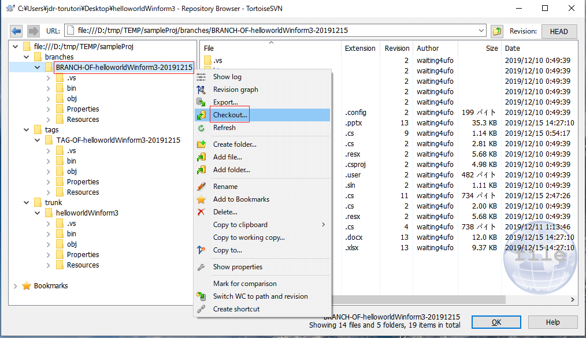Sort by the Revision column header
Viewport: 586px width, 338px height.
click(x=396, y=48)
